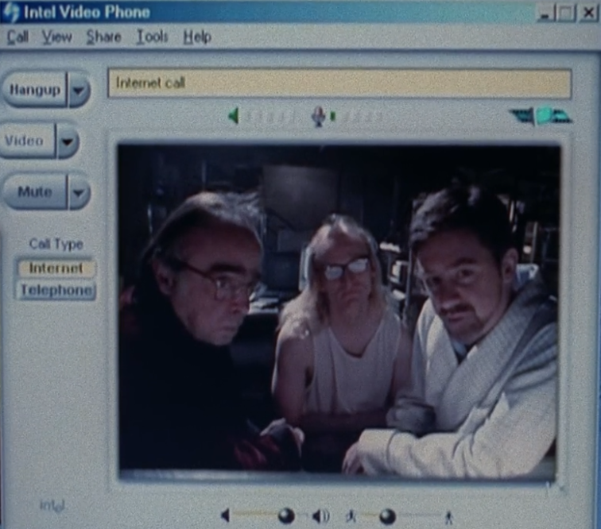Expand the Mute dropdown arrow

point(79,192)
